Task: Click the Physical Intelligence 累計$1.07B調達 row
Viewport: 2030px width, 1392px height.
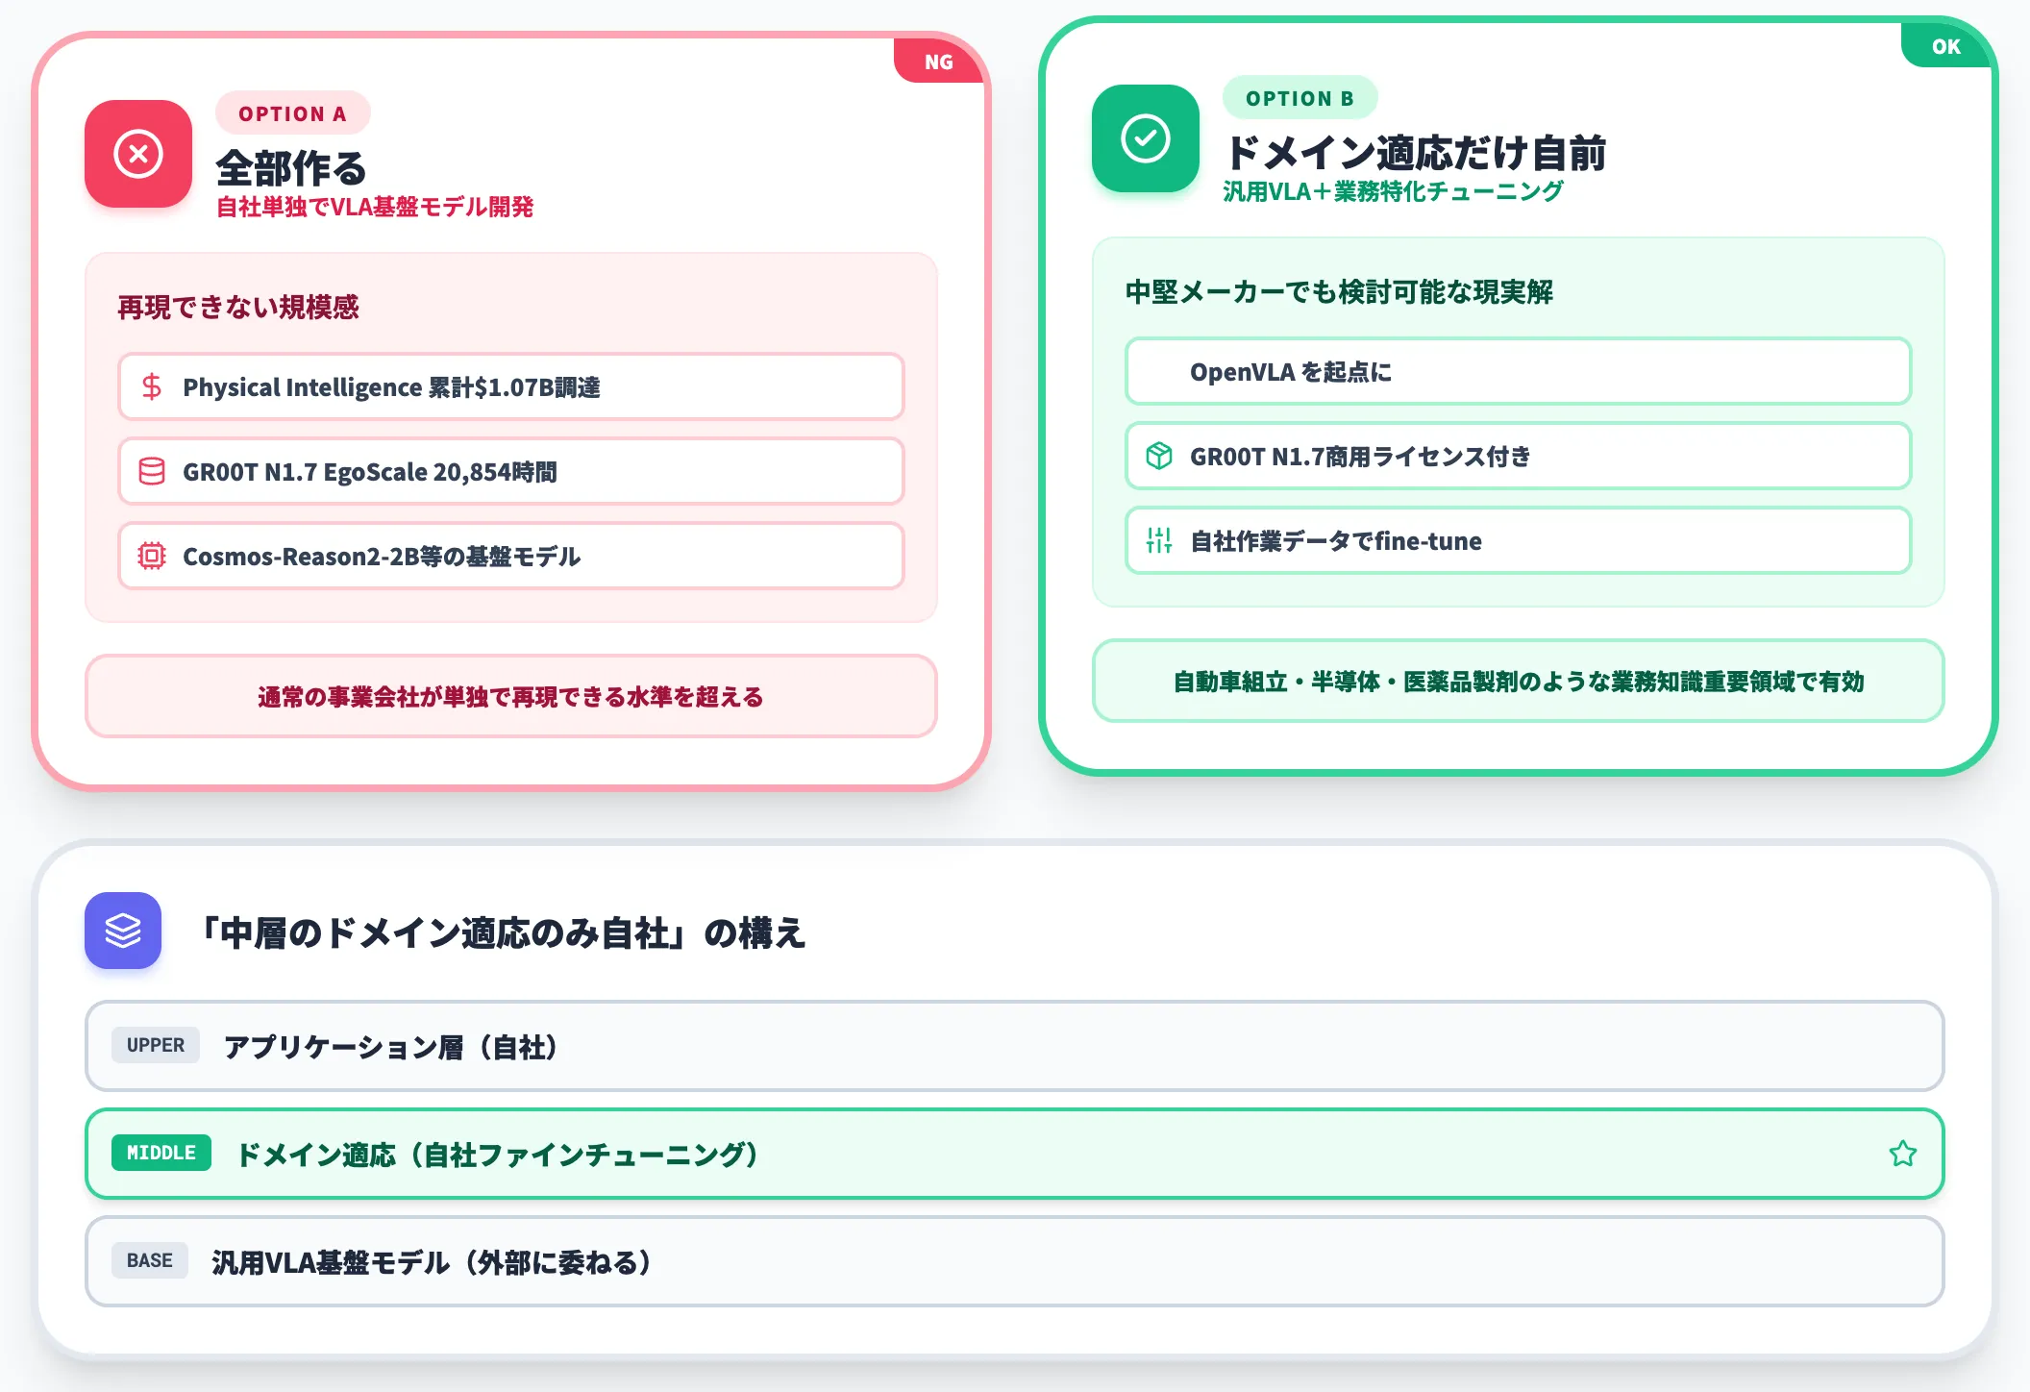Action: tap(511, 386)
